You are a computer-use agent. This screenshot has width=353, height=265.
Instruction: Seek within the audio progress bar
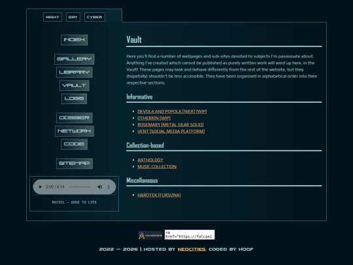[x=80, y=186]
